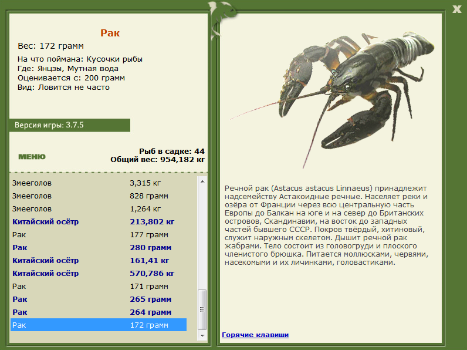Open the Горячие клавиши link
This screenshot has width=467, height=350.
[x=255, y=335]
